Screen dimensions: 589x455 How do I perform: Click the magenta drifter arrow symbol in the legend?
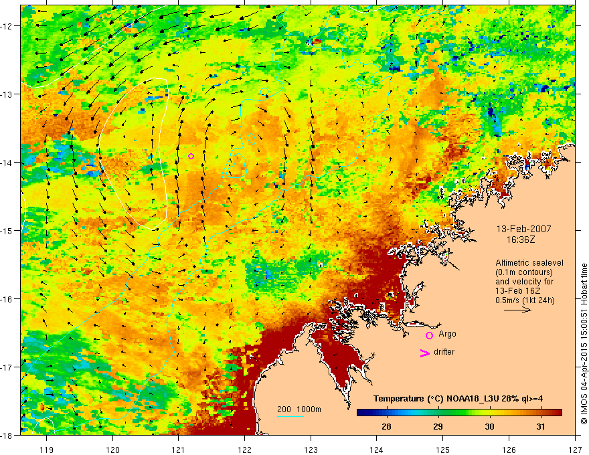(424, 353)
